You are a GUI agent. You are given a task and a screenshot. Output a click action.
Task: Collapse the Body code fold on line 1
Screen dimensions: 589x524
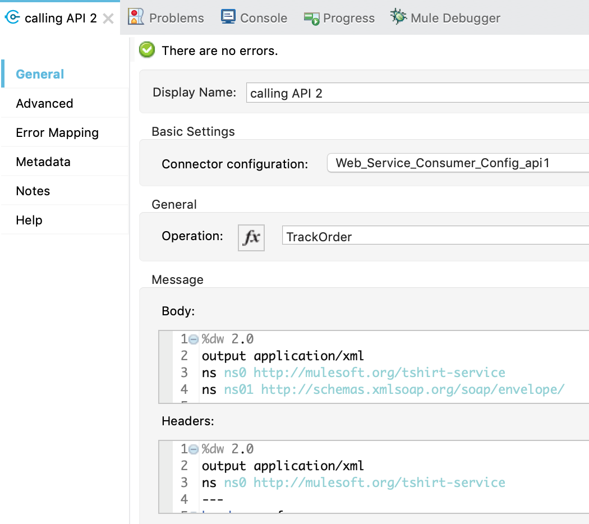pyautogui.click(x=194, y=339)
